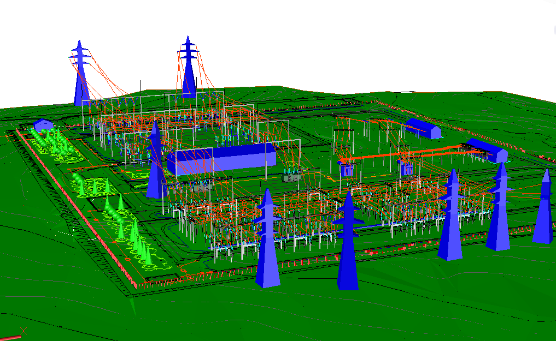
Task: Select the right blue power transformer
Action: tap(406, 168)
